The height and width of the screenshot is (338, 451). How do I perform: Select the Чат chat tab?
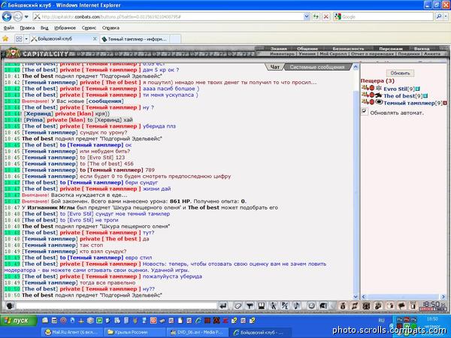click(274, 67)
